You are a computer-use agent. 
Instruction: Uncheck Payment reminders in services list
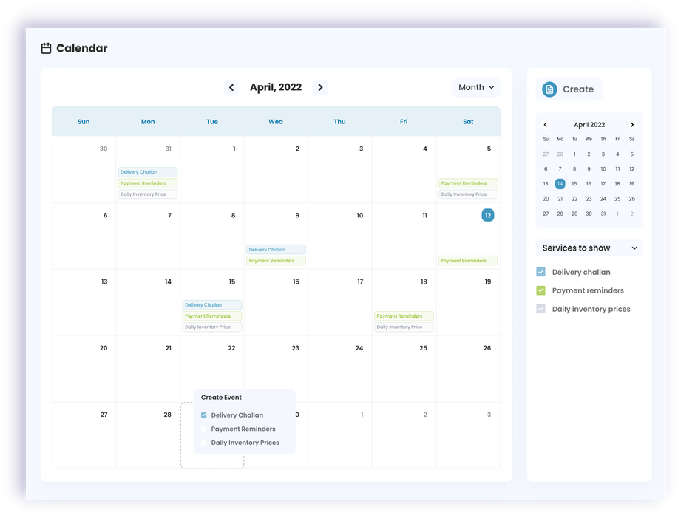point(541,290)
